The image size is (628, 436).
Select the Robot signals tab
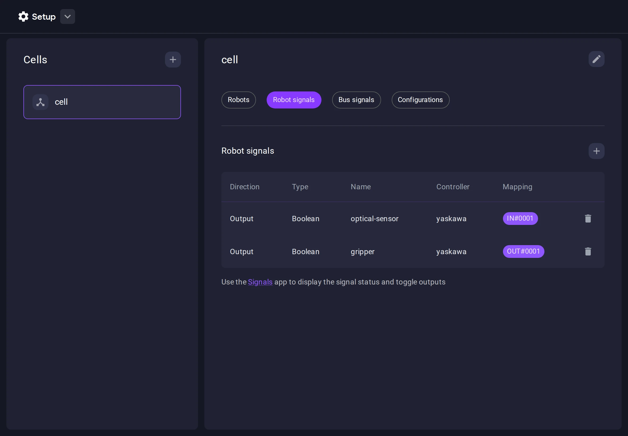pyautogui.click(x=294, y=100)
